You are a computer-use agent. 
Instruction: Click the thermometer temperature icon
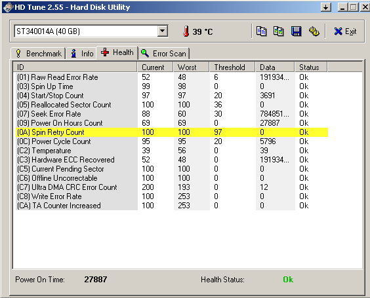pyautogui.click(x=186, y=31)
